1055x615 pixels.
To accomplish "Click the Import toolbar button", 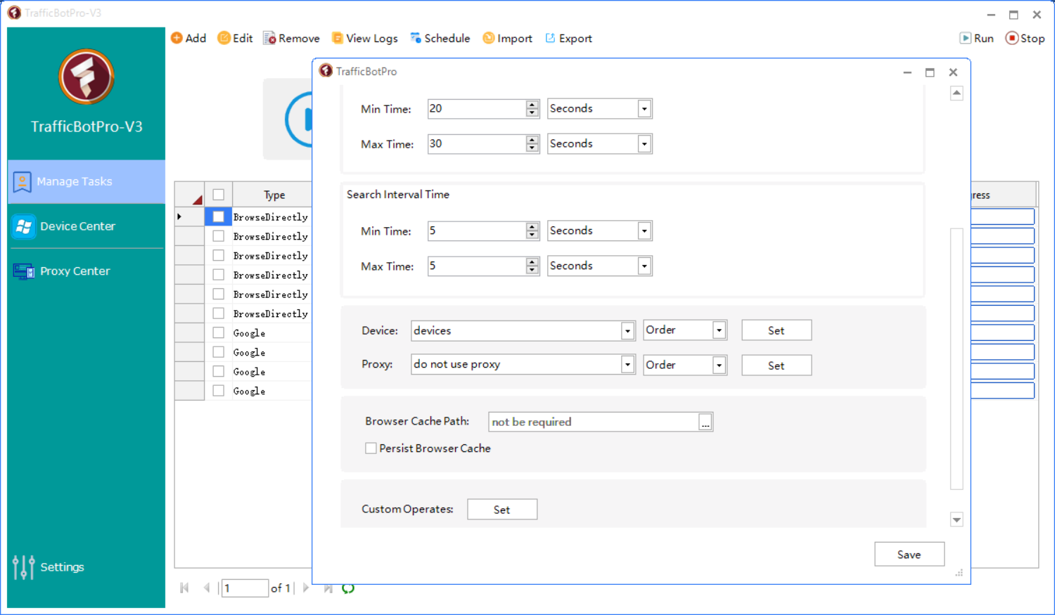I will (507, 38).
